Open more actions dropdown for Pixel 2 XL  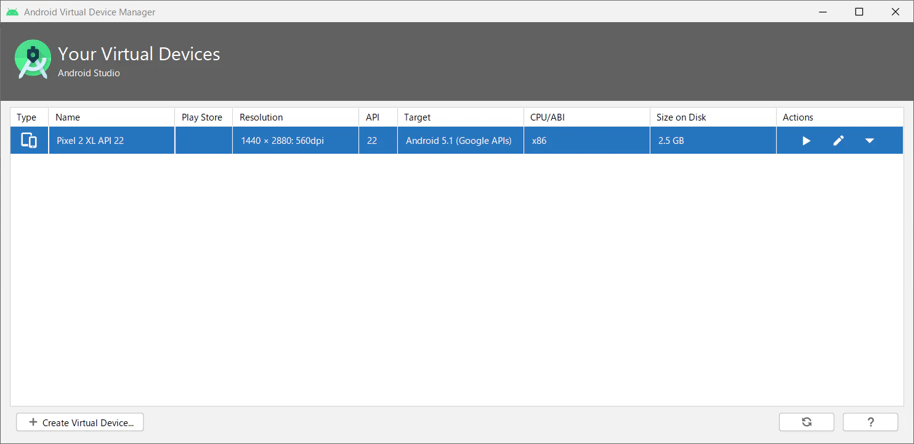coord(870,141)
